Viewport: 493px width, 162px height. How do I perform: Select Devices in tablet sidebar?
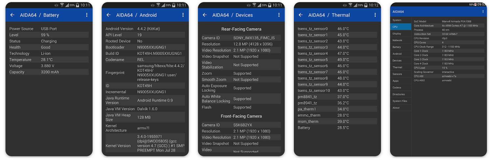click(401, 61)
